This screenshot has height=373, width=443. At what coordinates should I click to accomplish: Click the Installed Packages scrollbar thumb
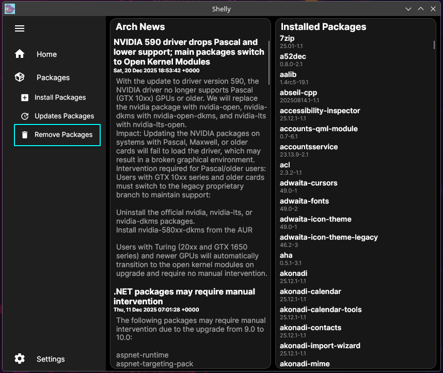tap(434, 40)
